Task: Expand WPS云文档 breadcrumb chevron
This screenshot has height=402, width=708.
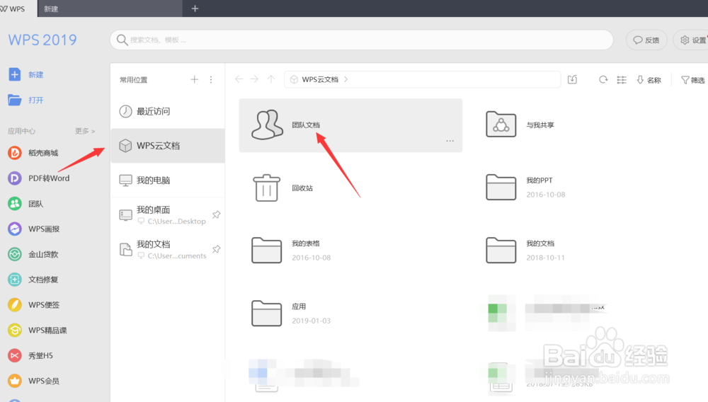Action: coord(346,79)
